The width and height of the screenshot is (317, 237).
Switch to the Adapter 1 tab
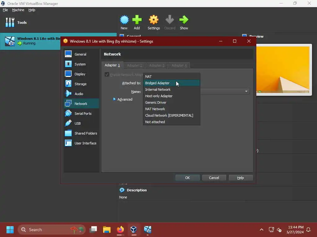click(x=112, y=65)
